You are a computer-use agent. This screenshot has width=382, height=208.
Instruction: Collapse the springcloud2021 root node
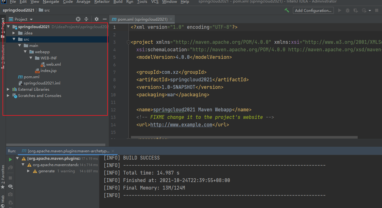coord(8,27)
